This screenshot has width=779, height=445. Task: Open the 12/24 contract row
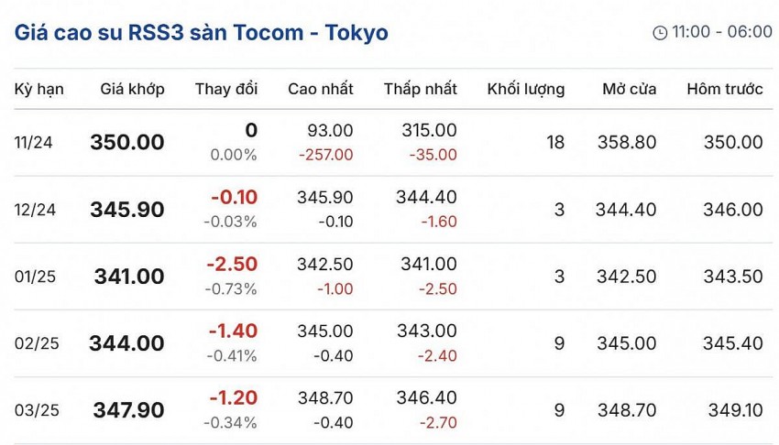36,210
